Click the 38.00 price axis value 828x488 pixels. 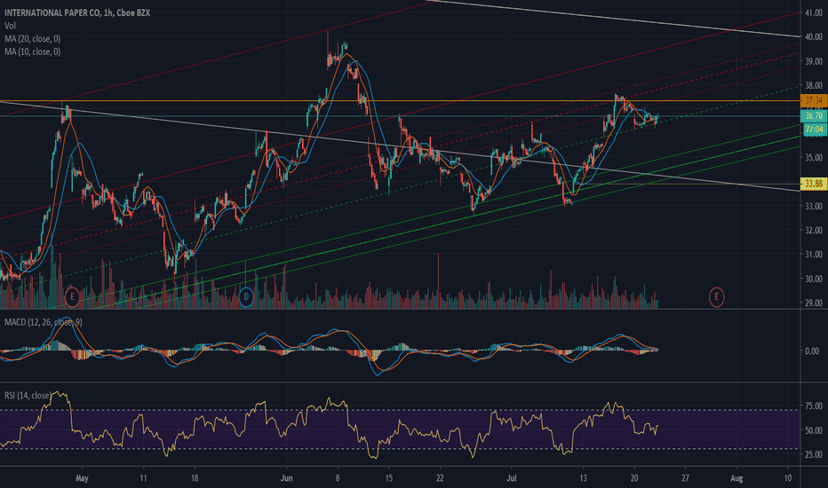pyautogui.click(x=814, y=85)
